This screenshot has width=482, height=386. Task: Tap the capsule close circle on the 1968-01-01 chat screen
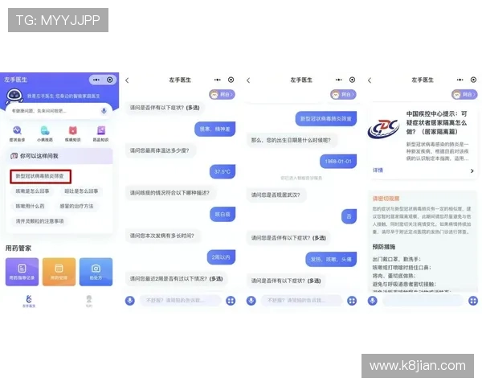(353, 80)
